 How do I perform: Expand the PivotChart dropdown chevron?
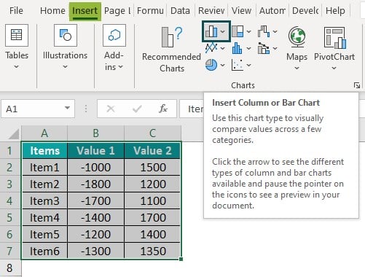[334, 68]
